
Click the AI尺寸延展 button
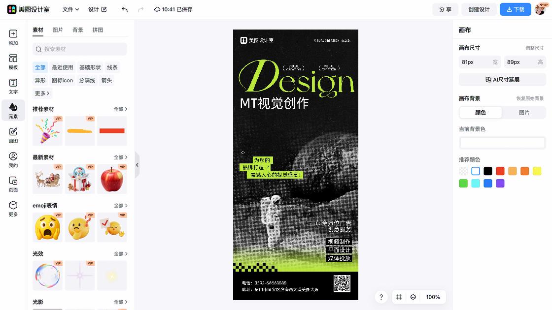pyautogui.click(x=502, y=80)
